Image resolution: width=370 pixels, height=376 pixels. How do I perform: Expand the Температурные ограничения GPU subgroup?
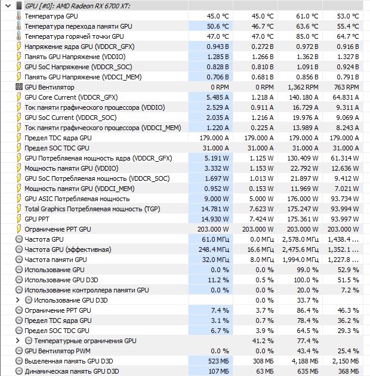(x=17, y=341)
